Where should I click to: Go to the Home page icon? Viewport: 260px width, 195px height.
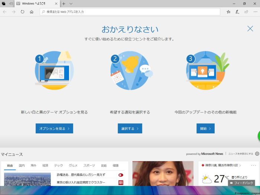click(32, 12)
